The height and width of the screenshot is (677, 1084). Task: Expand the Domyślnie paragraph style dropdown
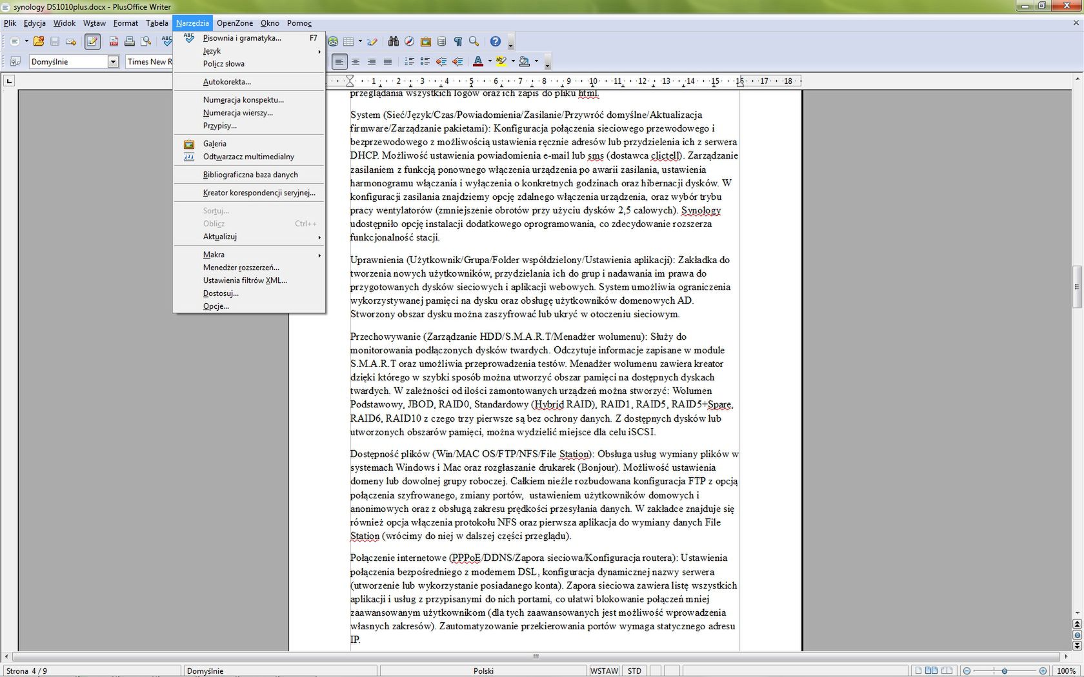pyautogui.click(x=114, y=61)
